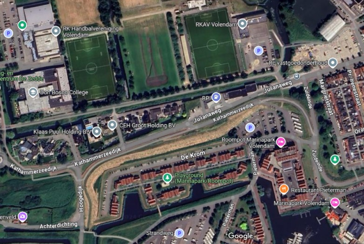Select the Klaas Puul Holding B.V. marker
Image resolution: width=364 pixels, height=244 pixels.
(96, 132)
